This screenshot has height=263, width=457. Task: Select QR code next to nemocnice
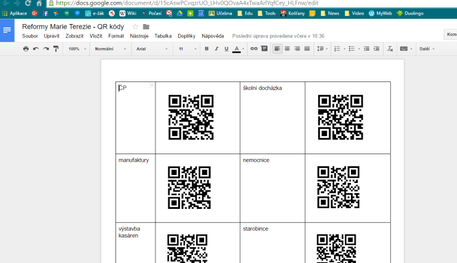pos(338,187)
